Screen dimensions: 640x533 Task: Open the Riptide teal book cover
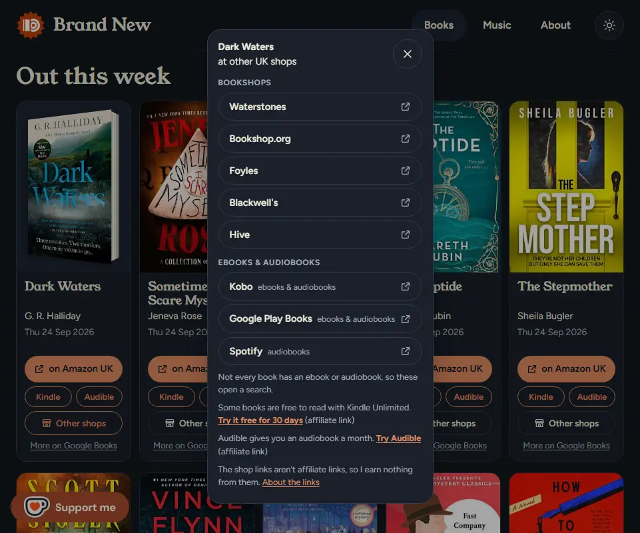466,187
